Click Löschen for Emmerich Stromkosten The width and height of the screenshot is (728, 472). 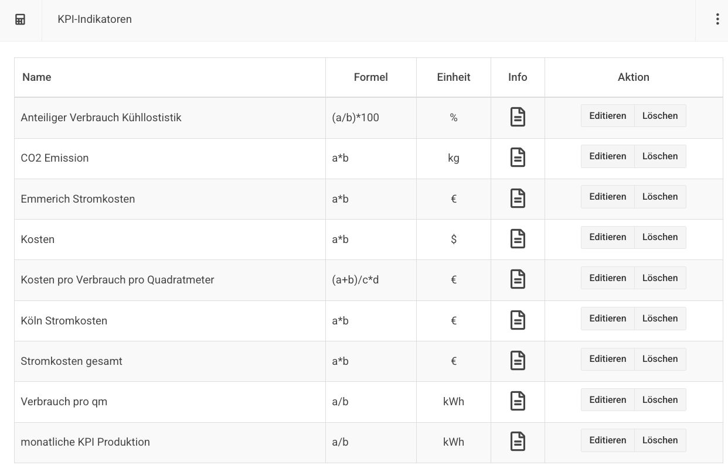point(660,197)
